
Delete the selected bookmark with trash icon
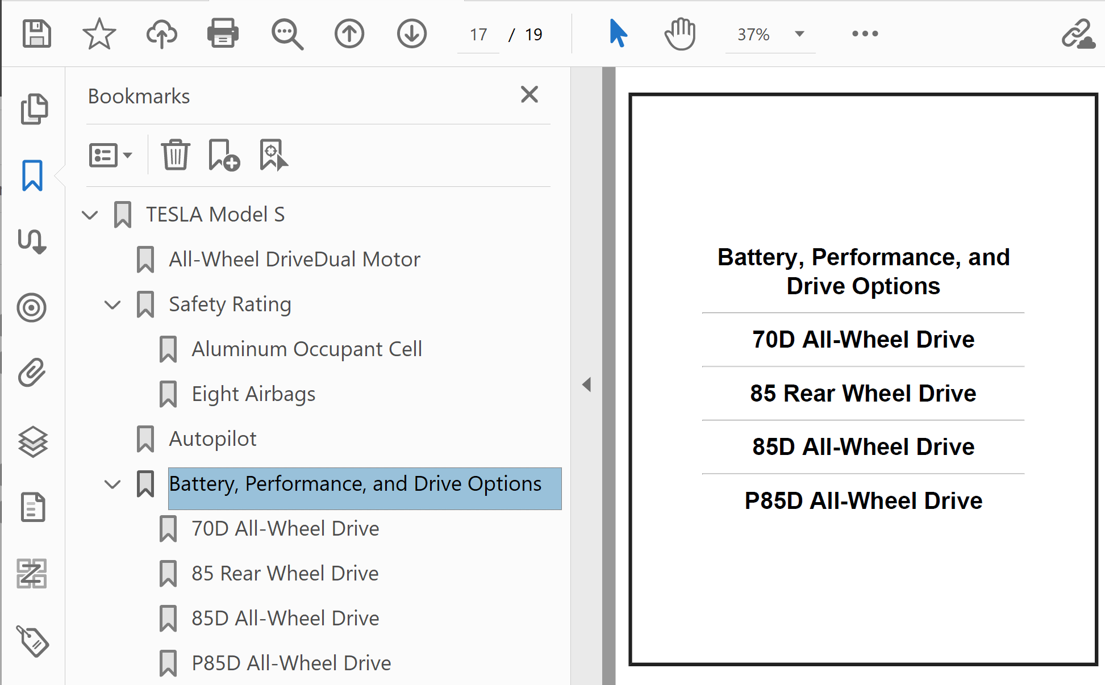(176, 154)
